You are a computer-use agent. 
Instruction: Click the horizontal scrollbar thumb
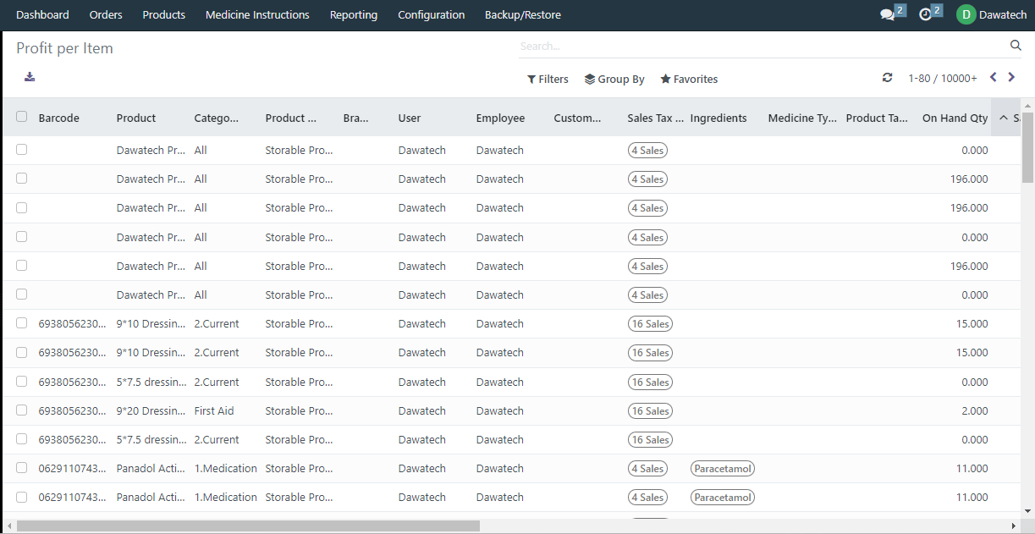tap(248, 526)
